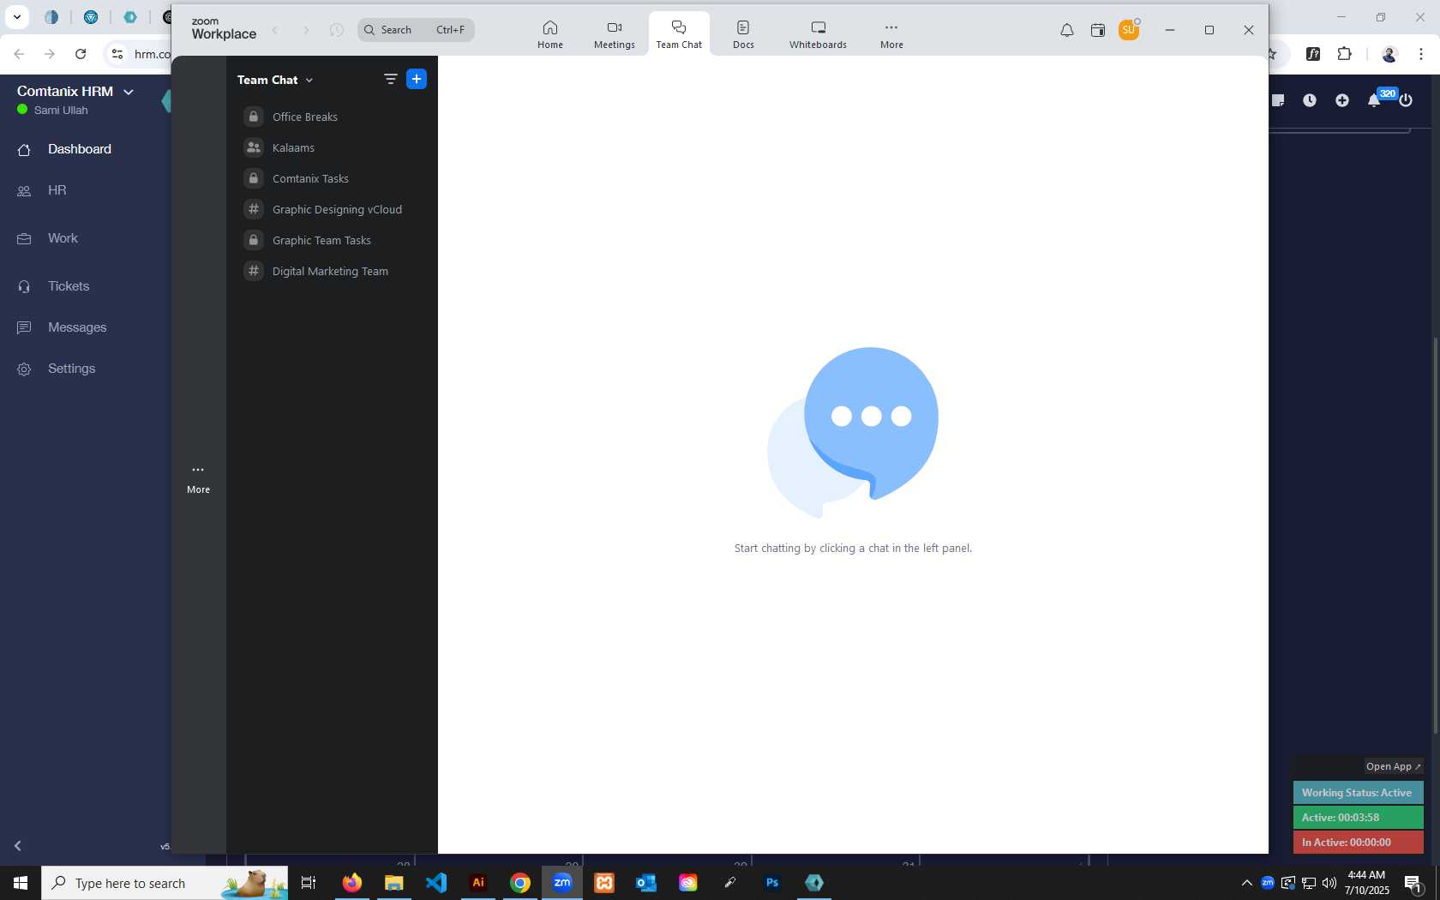1440x900 pixels.
Task: Click the Windows taskbar search box
Action: pos(165,883)
